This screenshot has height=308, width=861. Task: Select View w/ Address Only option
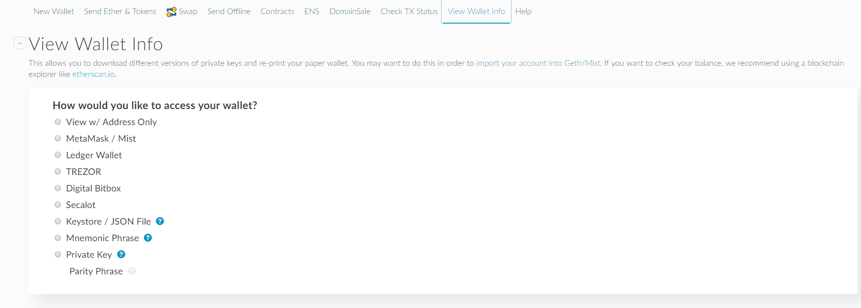click(58, 122)
